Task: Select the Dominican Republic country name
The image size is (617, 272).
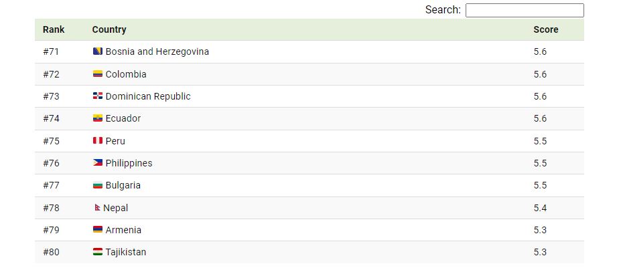Action: tap(148, 96)
